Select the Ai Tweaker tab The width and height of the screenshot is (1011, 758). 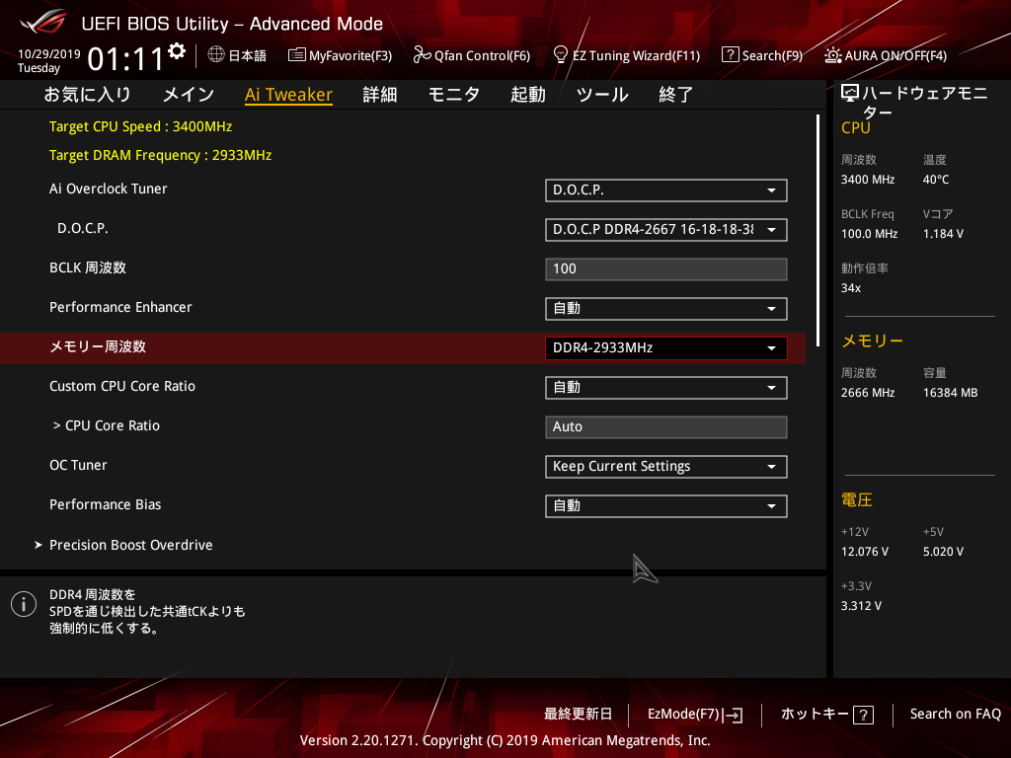288,95
